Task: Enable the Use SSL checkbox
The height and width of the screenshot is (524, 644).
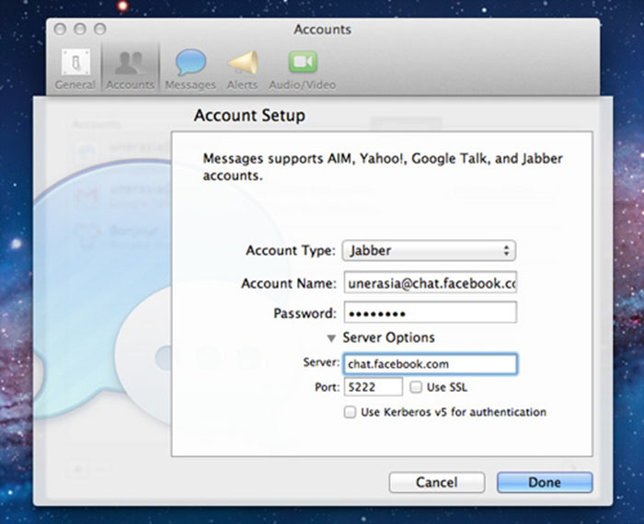Action: click(416, 387)
